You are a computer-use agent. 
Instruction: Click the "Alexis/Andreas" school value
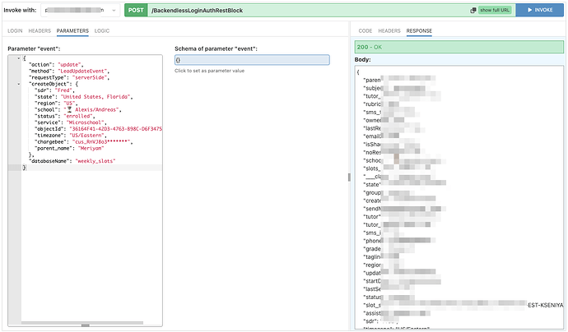click(92, 109)
